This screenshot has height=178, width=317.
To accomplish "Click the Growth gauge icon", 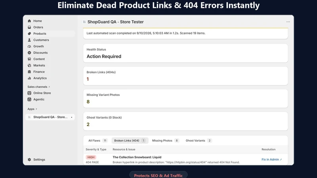I will [29, 46].
